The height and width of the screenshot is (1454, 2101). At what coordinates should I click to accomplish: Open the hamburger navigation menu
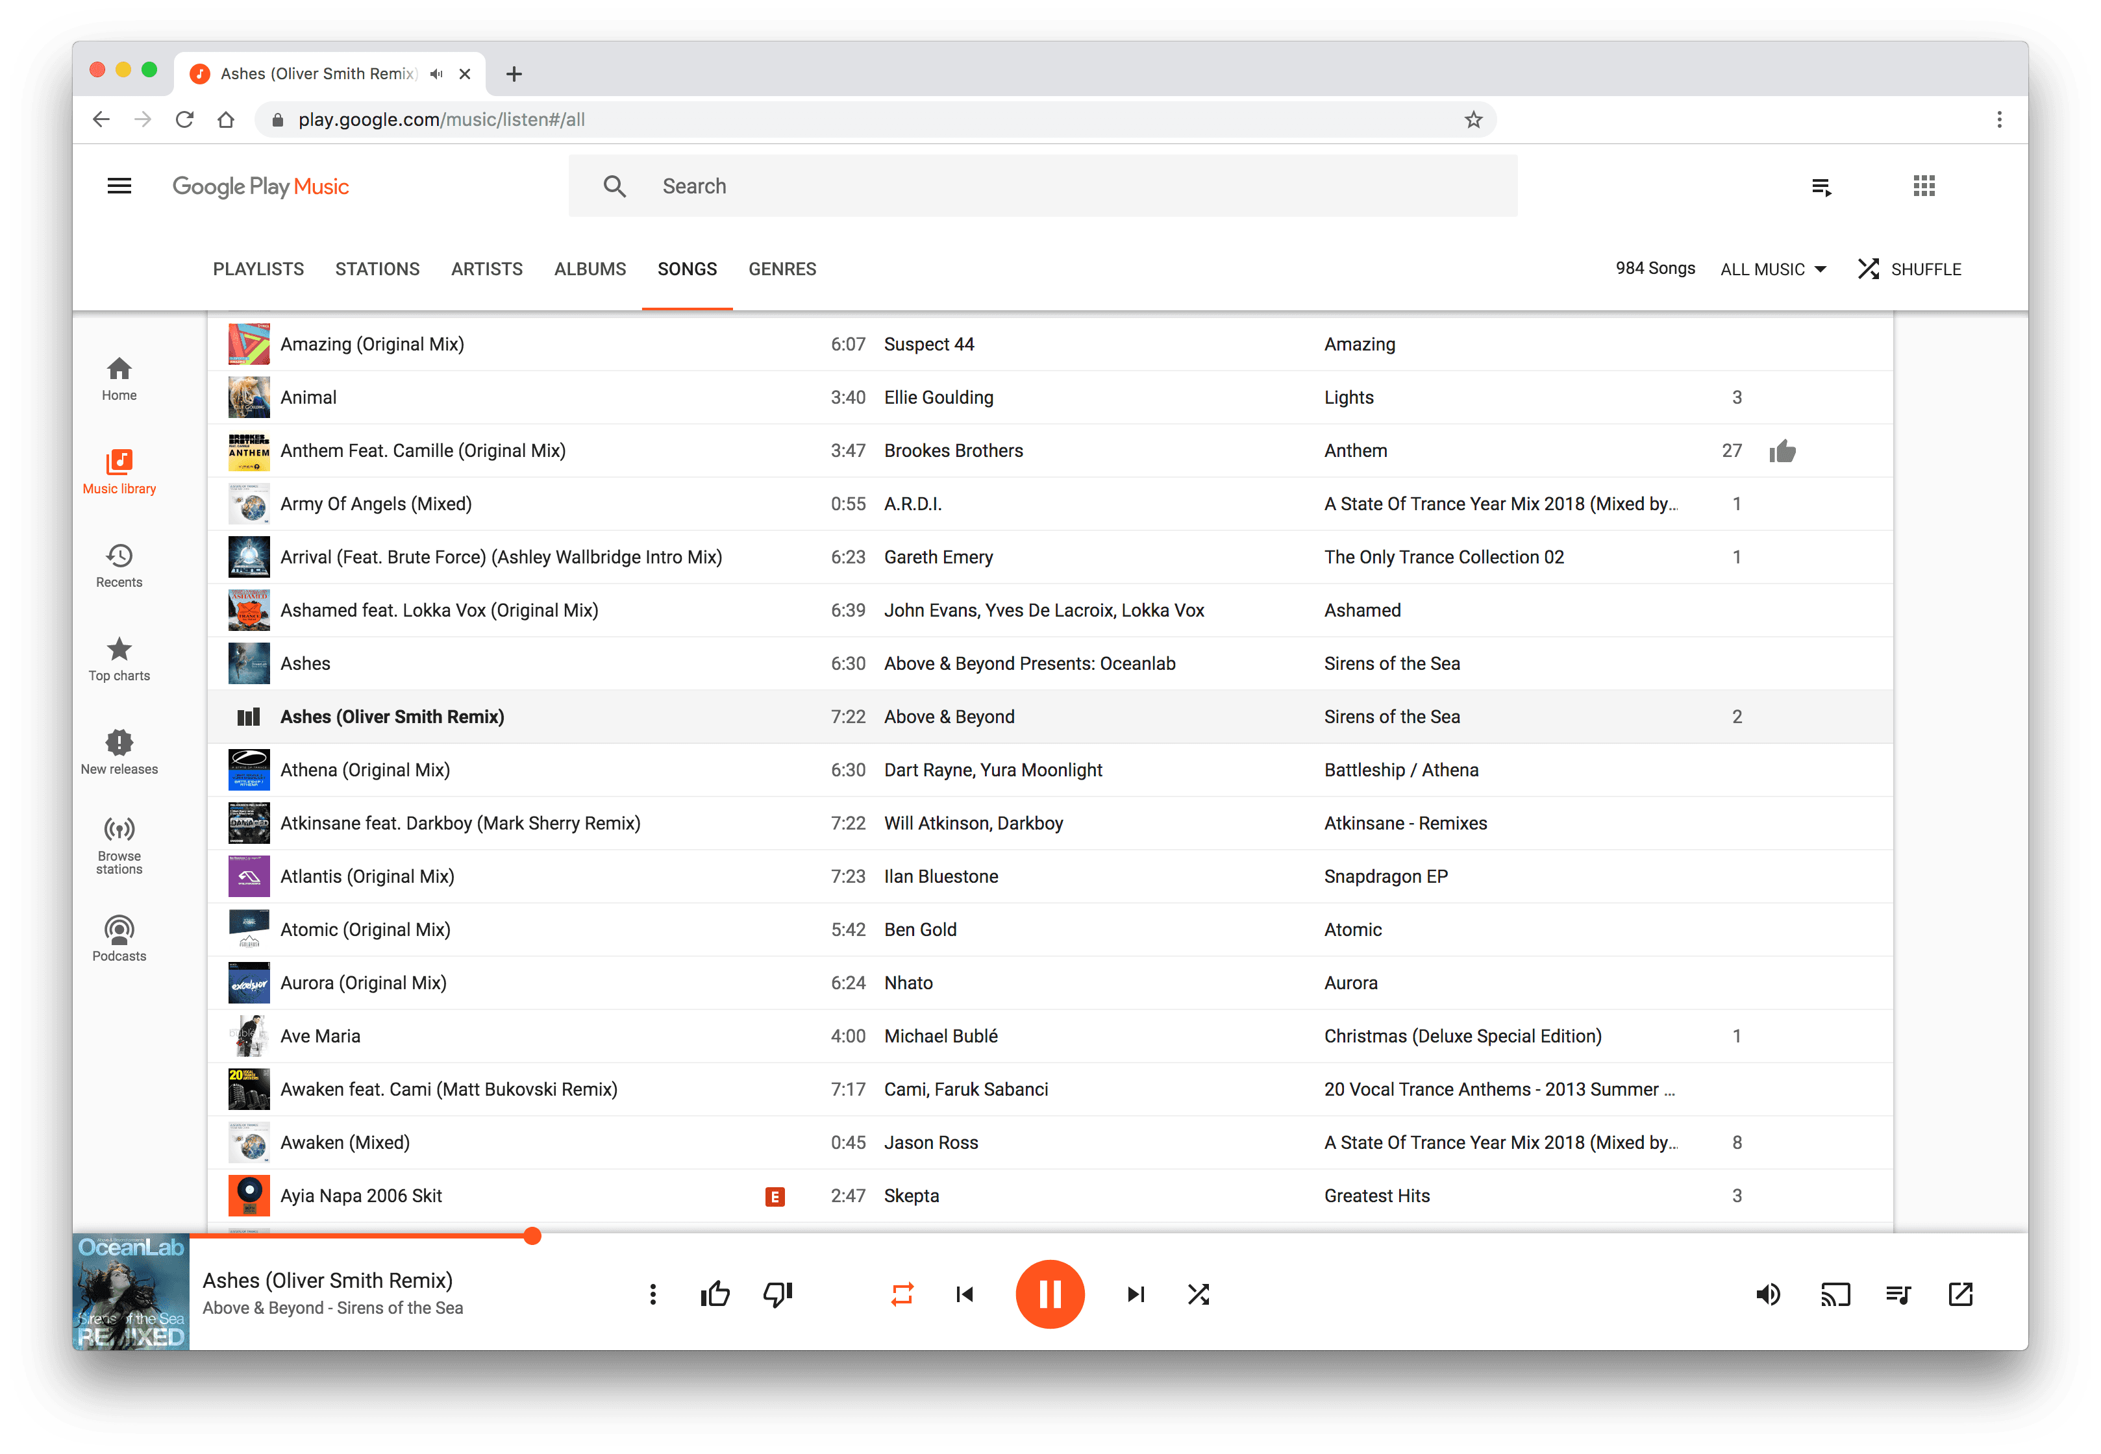(x=119, y=186)
